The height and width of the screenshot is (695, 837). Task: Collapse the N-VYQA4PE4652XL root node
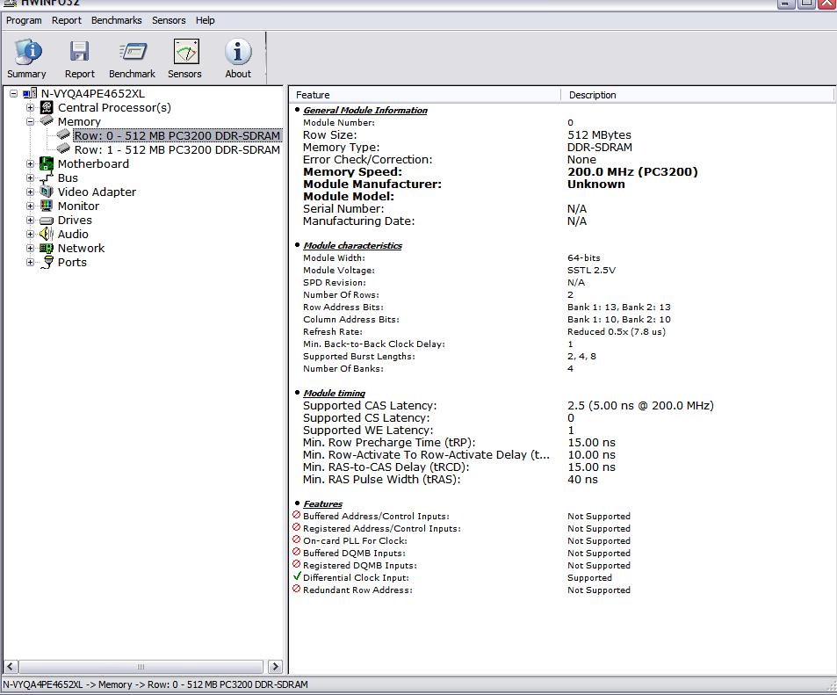point(13,93)
